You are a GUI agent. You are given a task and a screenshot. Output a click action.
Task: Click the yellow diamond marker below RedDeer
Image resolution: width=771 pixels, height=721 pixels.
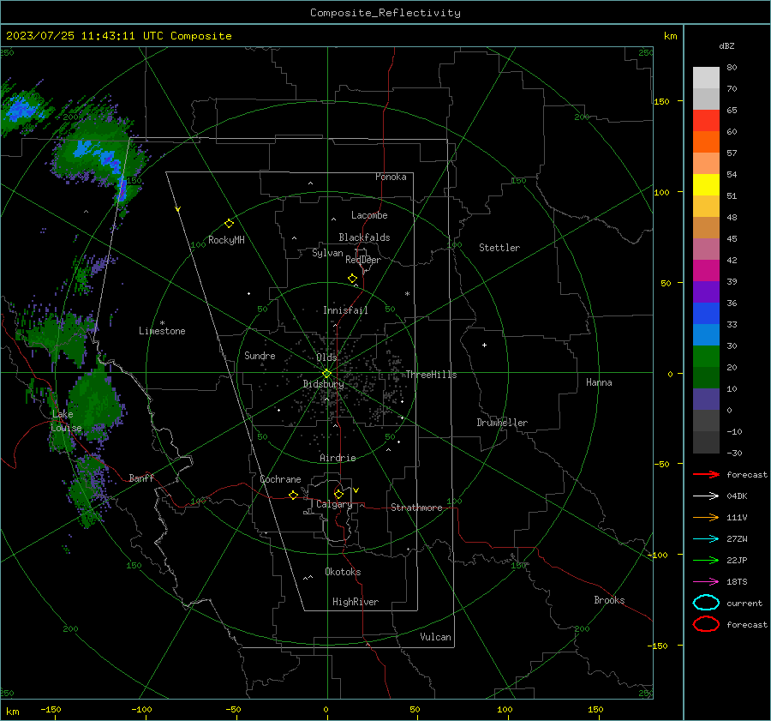coord(352,279)
